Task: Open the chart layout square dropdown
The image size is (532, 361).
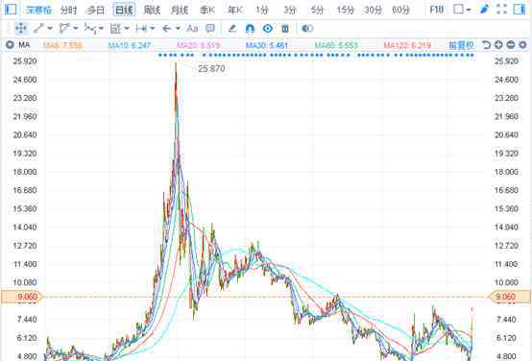Action: pos(462,10)
